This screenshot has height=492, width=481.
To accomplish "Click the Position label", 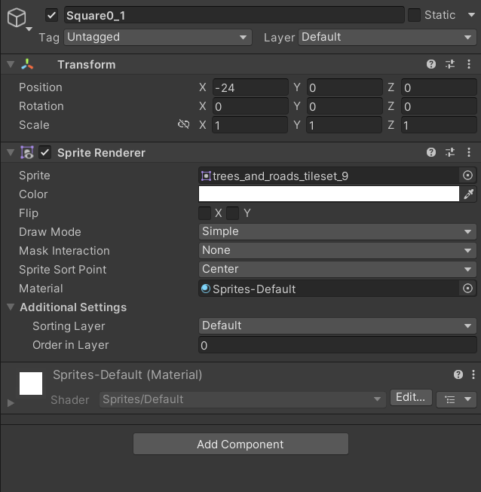I will 41,87.
